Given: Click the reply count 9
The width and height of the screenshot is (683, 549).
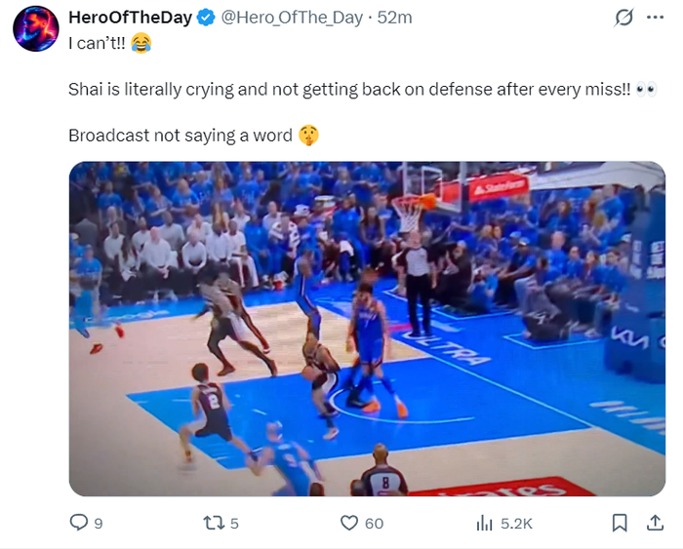Looking at the screenshot, I should pos(99,524).
